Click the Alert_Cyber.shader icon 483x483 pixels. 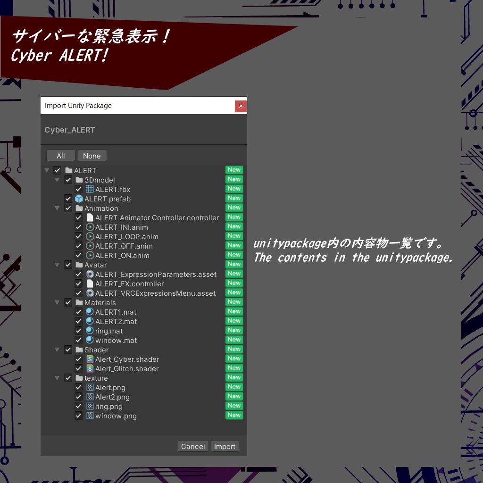tap(90, 359)
